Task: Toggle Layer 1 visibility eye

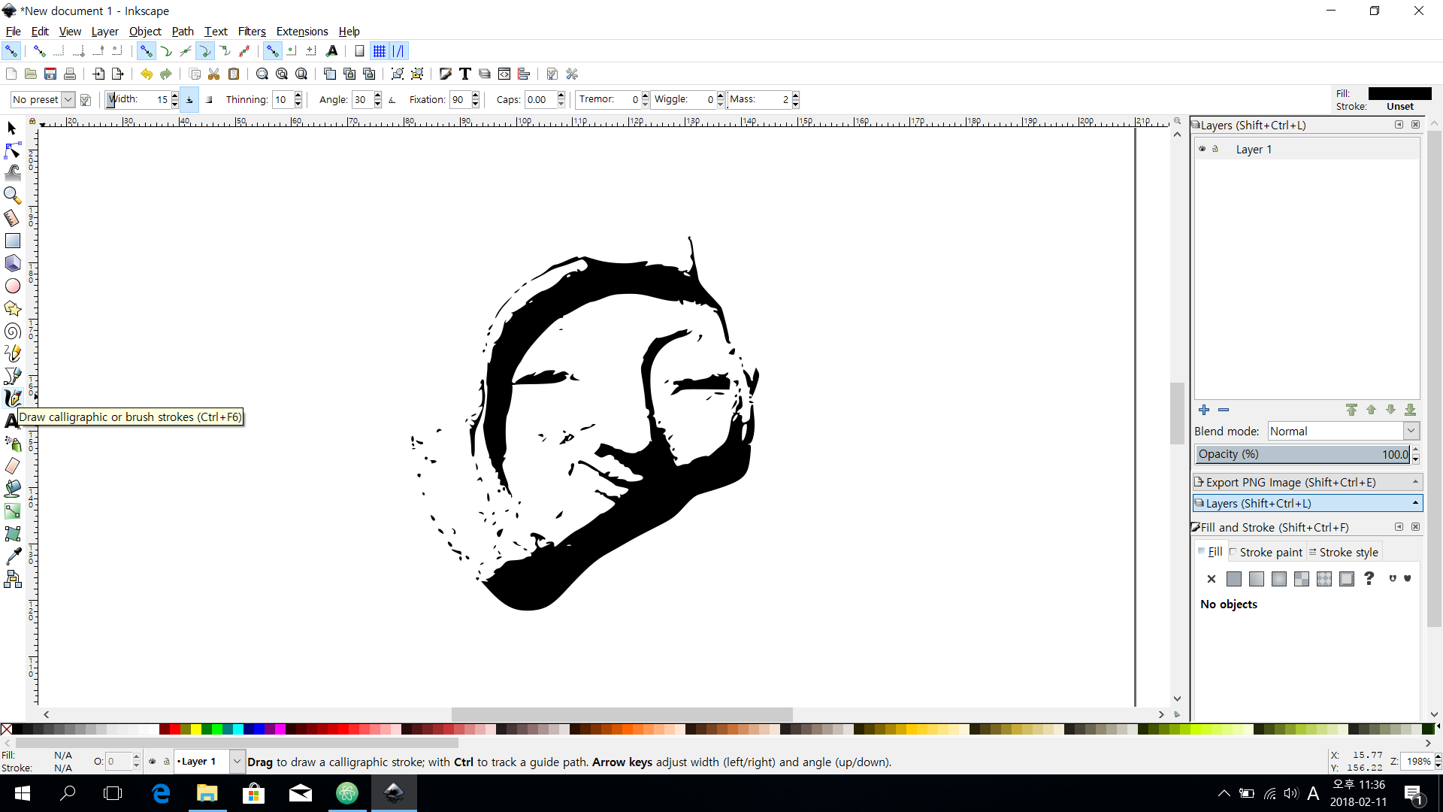Action: point(1202,149)
